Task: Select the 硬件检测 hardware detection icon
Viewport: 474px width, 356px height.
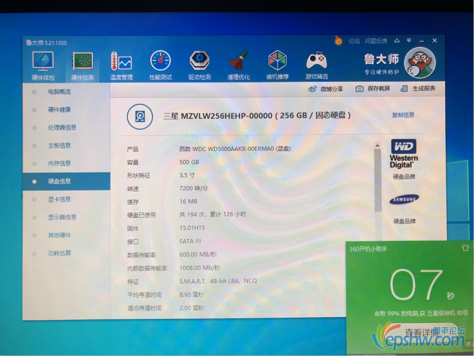Action: 82,66
